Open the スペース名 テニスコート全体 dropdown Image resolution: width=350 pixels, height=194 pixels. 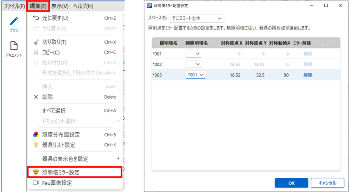pyautogui.click(x=197, y=18)
